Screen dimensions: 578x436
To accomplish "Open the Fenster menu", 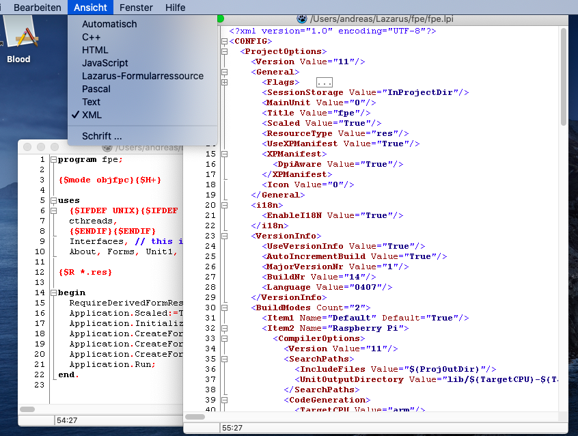I will coord(136,8).
